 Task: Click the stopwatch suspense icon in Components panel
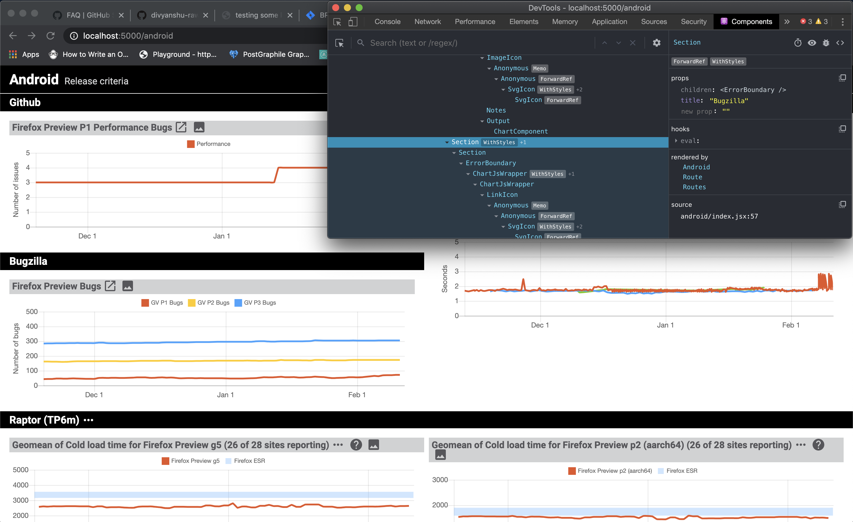point(798,42)
